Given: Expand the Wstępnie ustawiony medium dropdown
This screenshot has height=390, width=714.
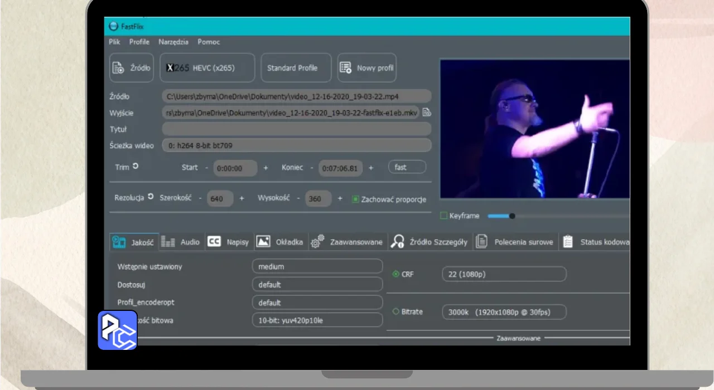Looking at the screenshot, I should click(x=317, y=266).
